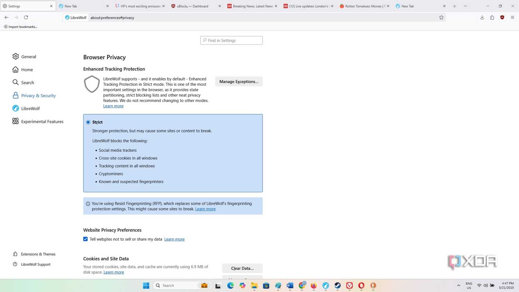Select the Strict protection radio button

88,122
